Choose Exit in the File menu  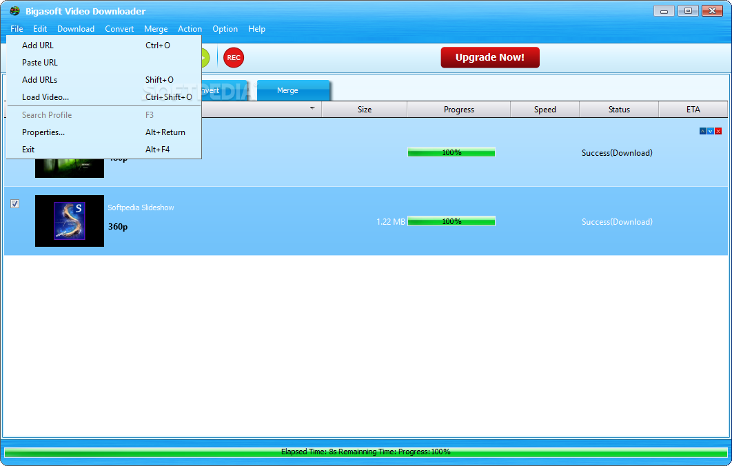(x=103, y=150)
